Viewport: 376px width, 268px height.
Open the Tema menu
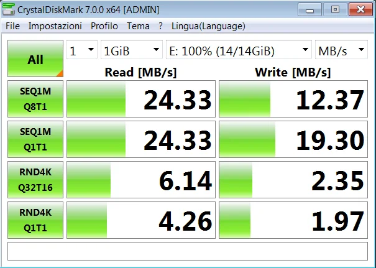pyautogui.click(x=138, y=26)
